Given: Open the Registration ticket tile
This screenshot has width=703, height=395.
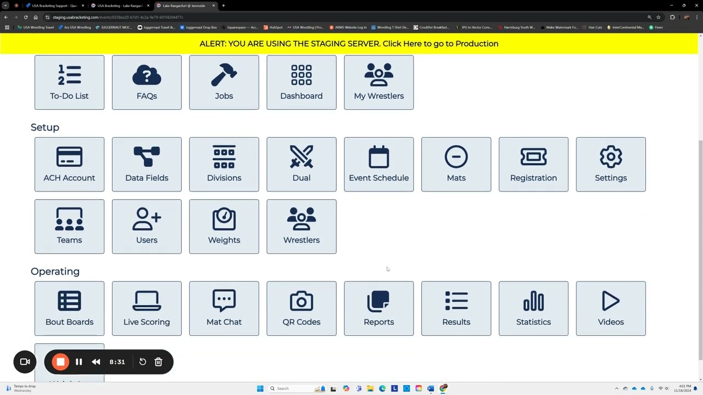Looking at the screenshot, I should click(x=534, y=165).
